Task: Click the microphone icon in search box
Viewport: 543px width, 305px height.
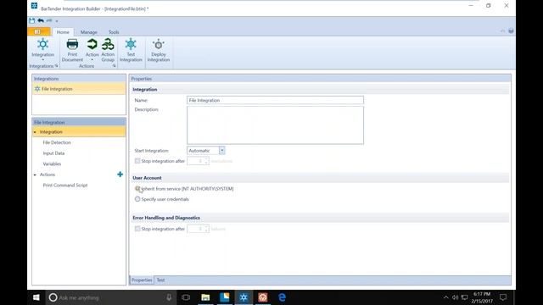Action: 169,297
